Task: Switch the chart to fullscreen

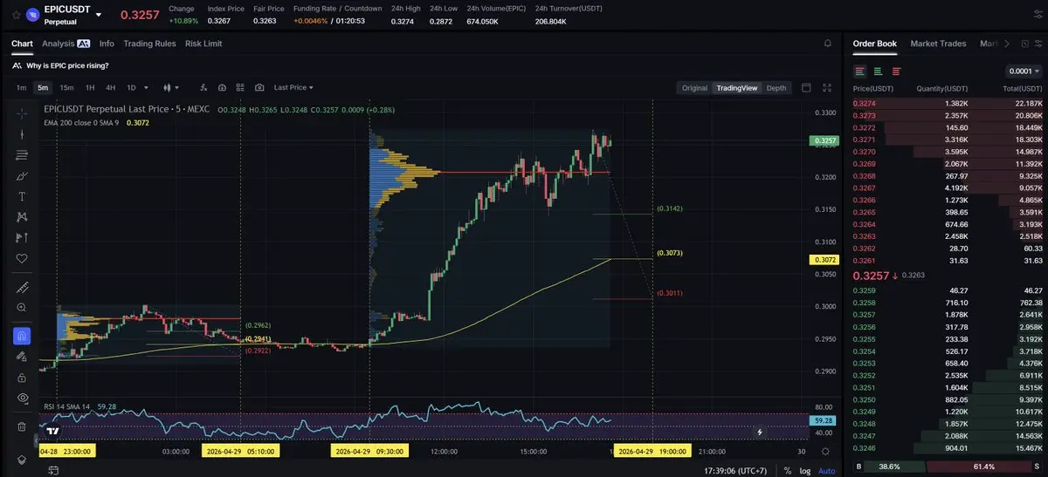Action: [827, 87]
